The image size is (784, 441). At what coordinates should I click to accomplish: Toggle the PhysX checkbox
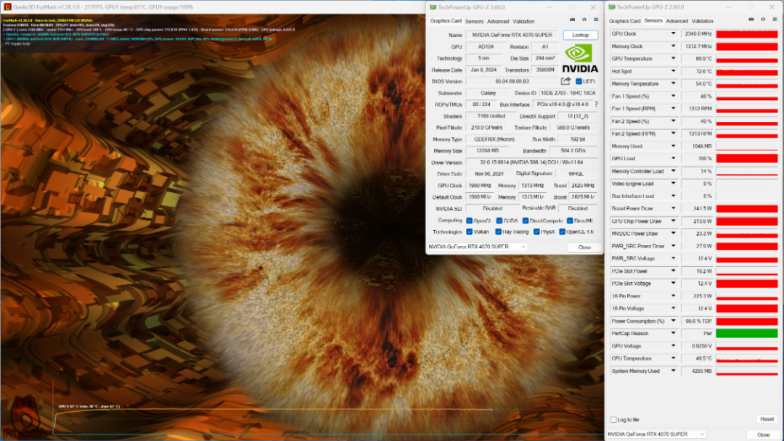(536, 231)
